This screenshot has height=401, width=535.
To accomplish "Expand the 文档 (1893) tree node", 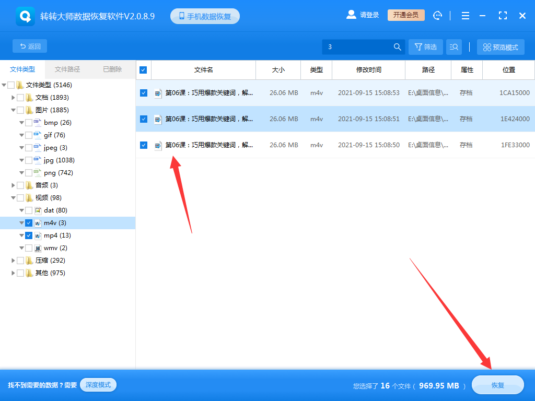I will coord(13,97).
